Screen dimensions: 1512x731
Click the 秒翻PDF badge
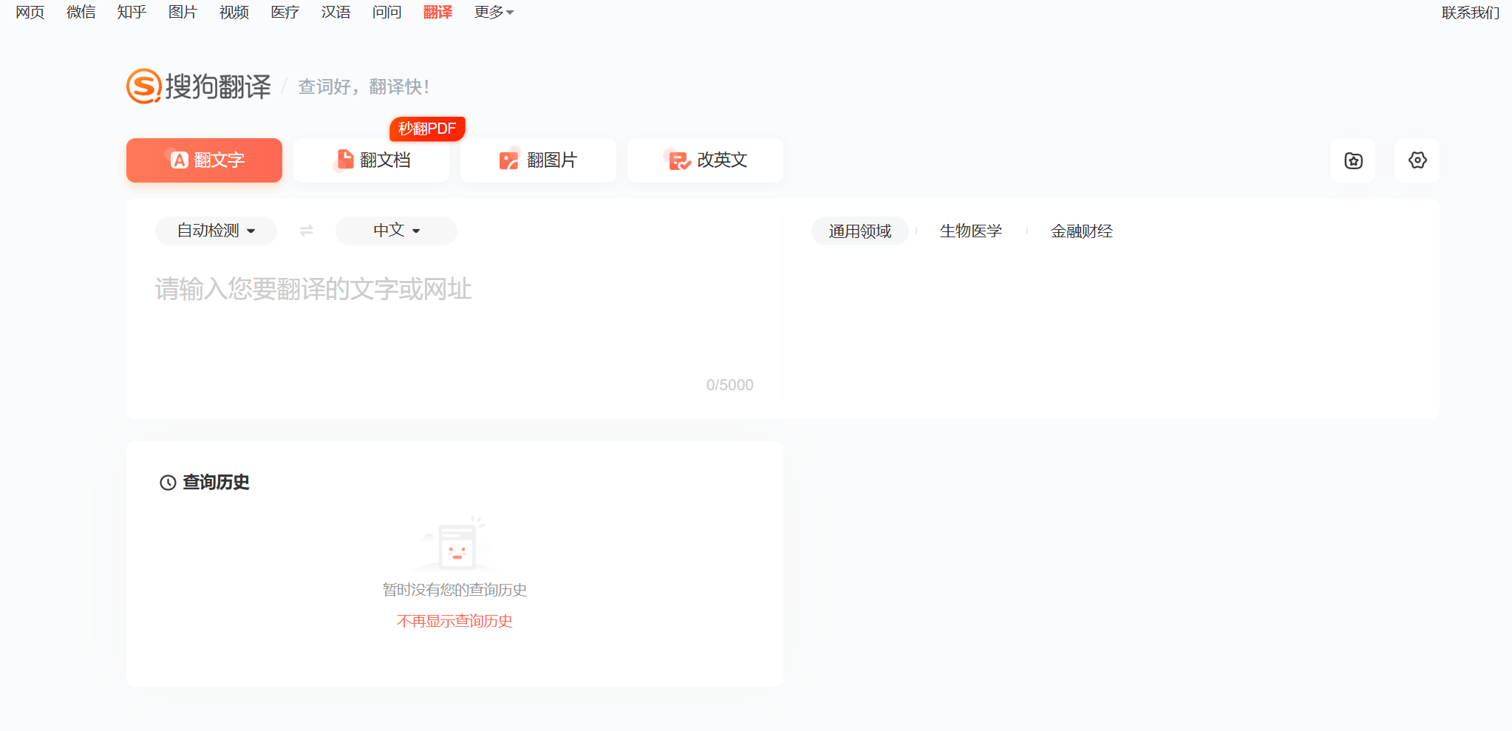(427, 129)
